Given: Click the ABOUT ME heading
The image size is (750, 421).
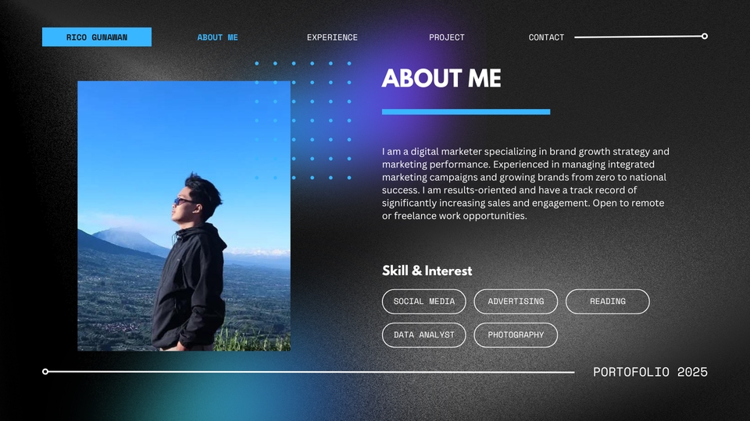Looking at the screenshot, I should pos(441,78).
